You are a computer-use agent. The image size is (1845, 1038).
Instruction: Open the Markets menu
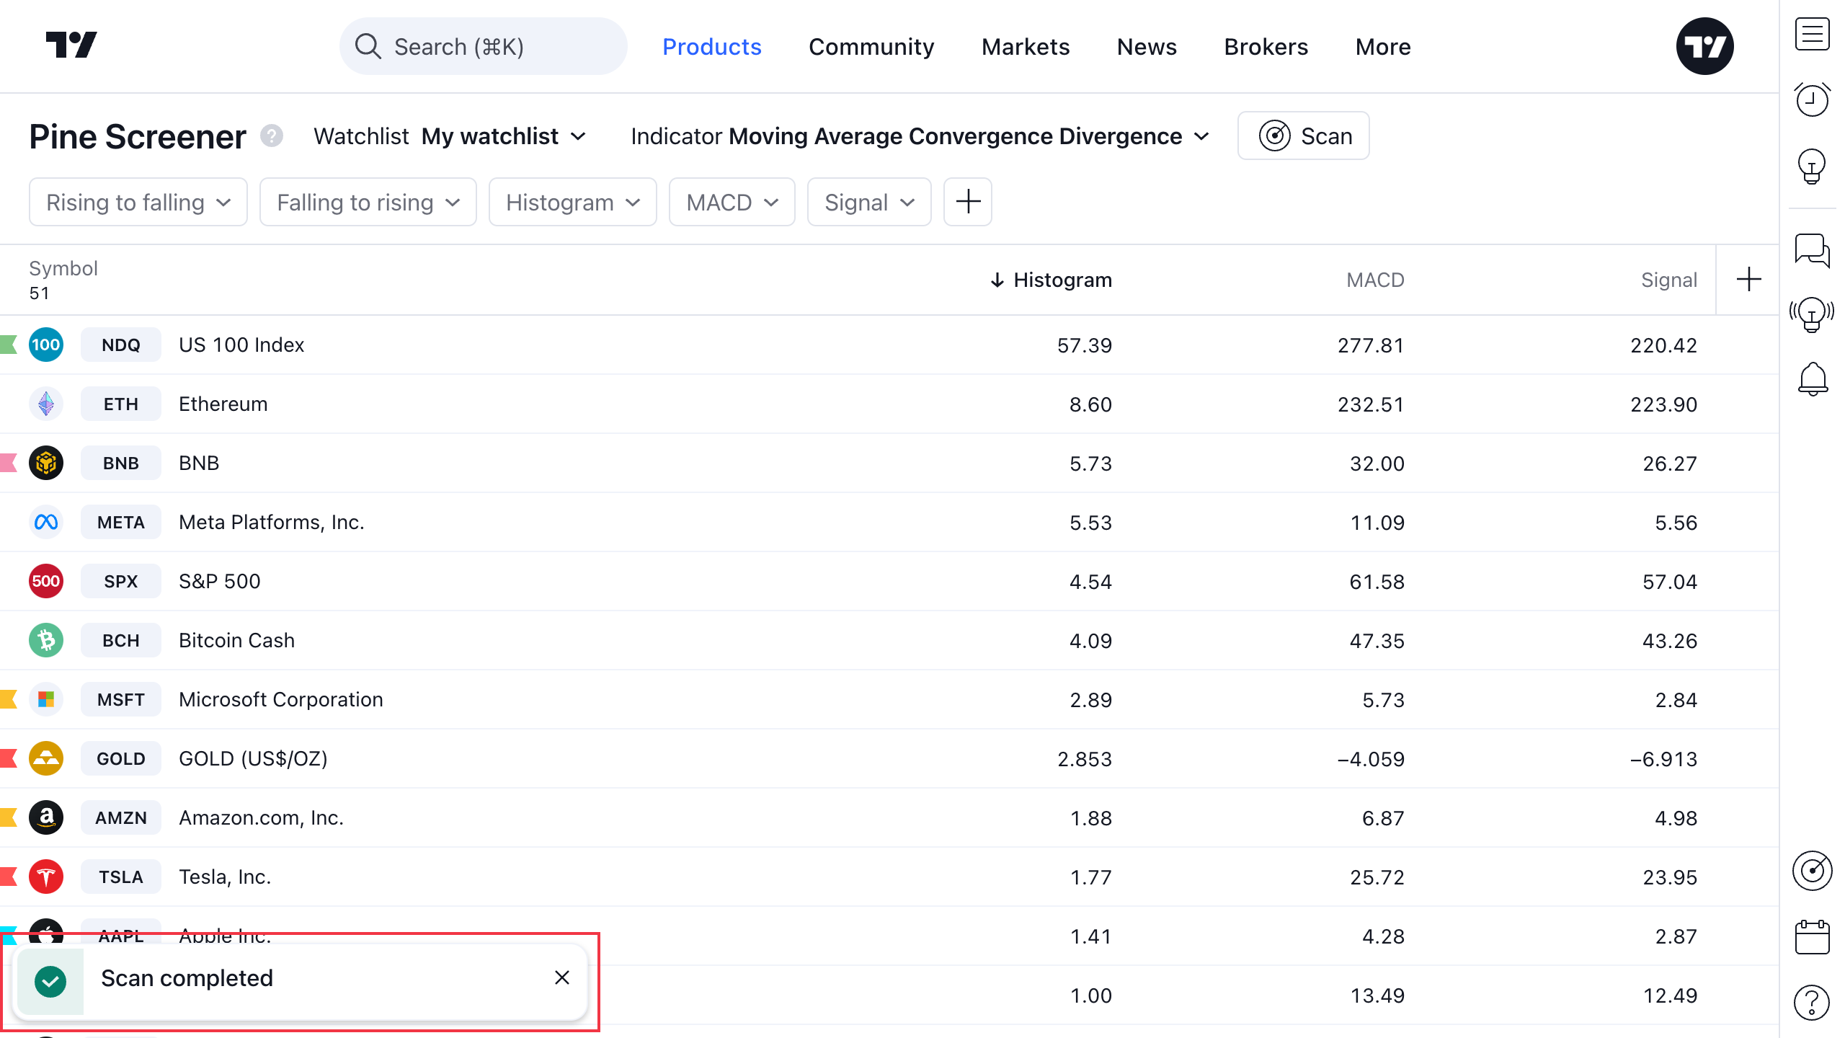coord(1025,47)
